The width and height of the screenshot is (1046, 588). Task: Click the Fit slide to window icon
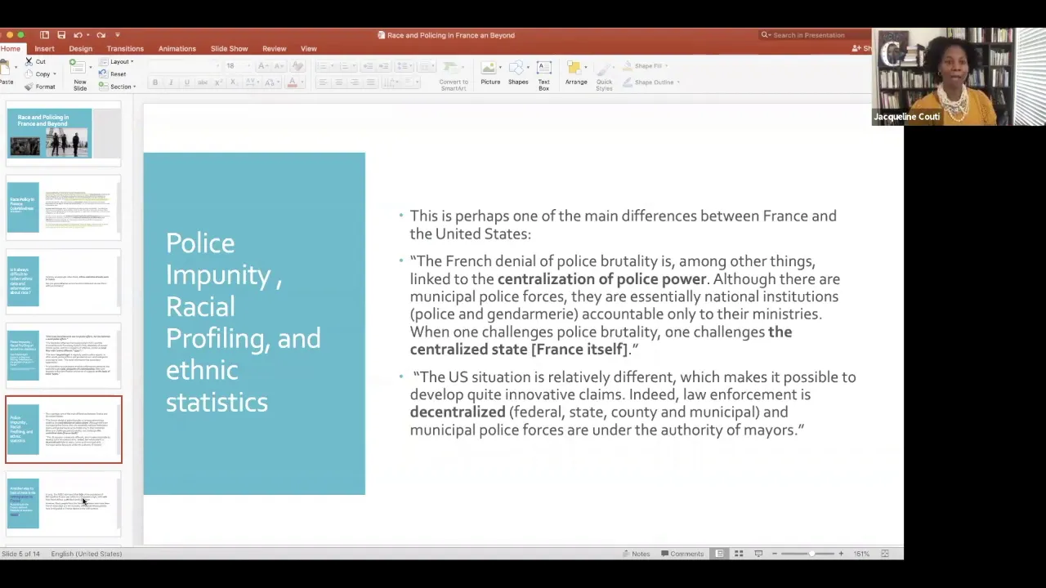[x=885, y=554]
